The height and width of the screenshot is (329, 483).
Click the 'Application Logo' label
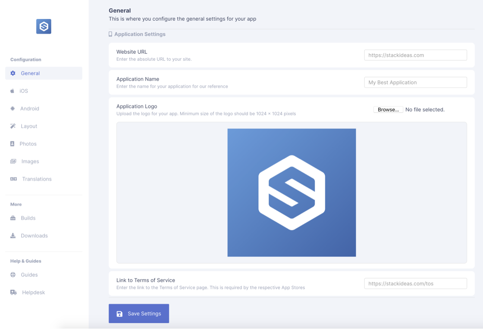(x=137, y=106)
